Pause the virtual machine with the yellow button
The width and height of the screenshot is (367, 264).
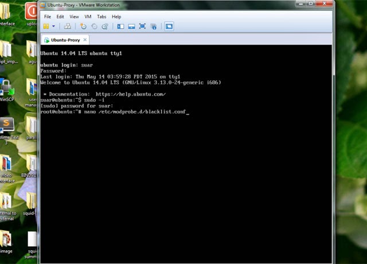point(46,26)
